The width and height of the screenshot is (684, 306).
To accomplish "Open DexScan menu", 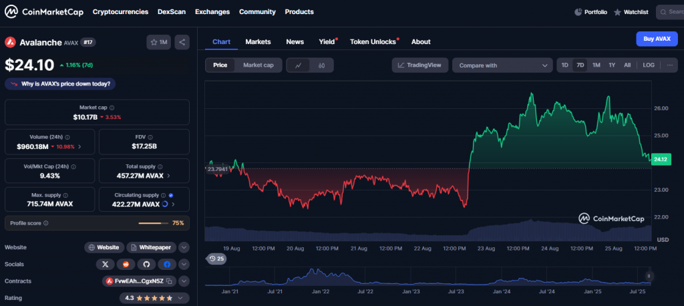I will click(172, 12).
